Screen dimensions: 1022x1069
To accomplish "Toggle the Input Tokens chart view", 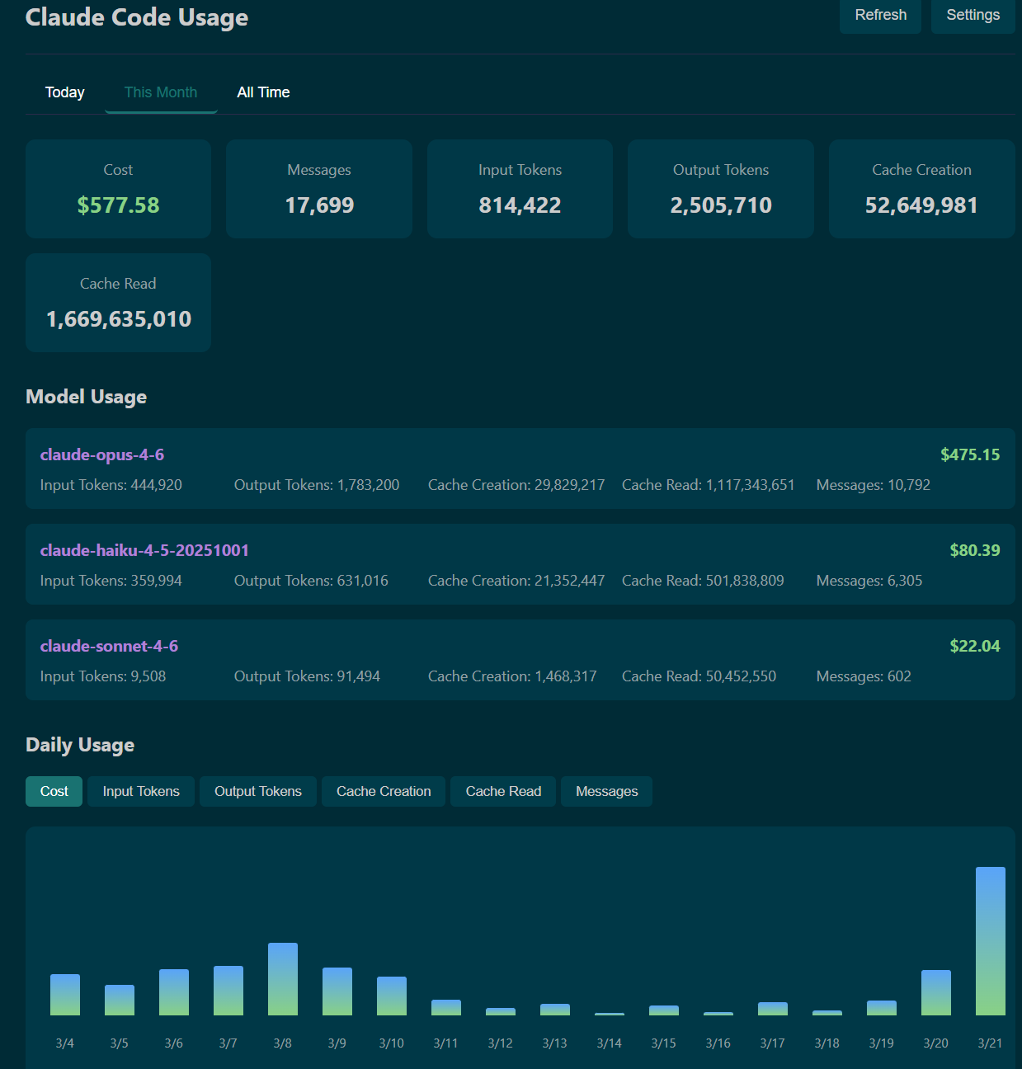I will (140, 791).
